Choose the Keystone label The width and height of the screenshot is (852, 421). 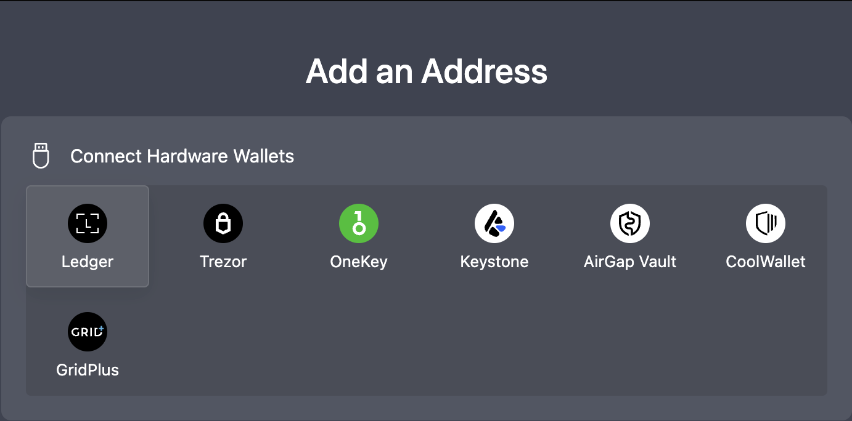[x=494, y=262]
